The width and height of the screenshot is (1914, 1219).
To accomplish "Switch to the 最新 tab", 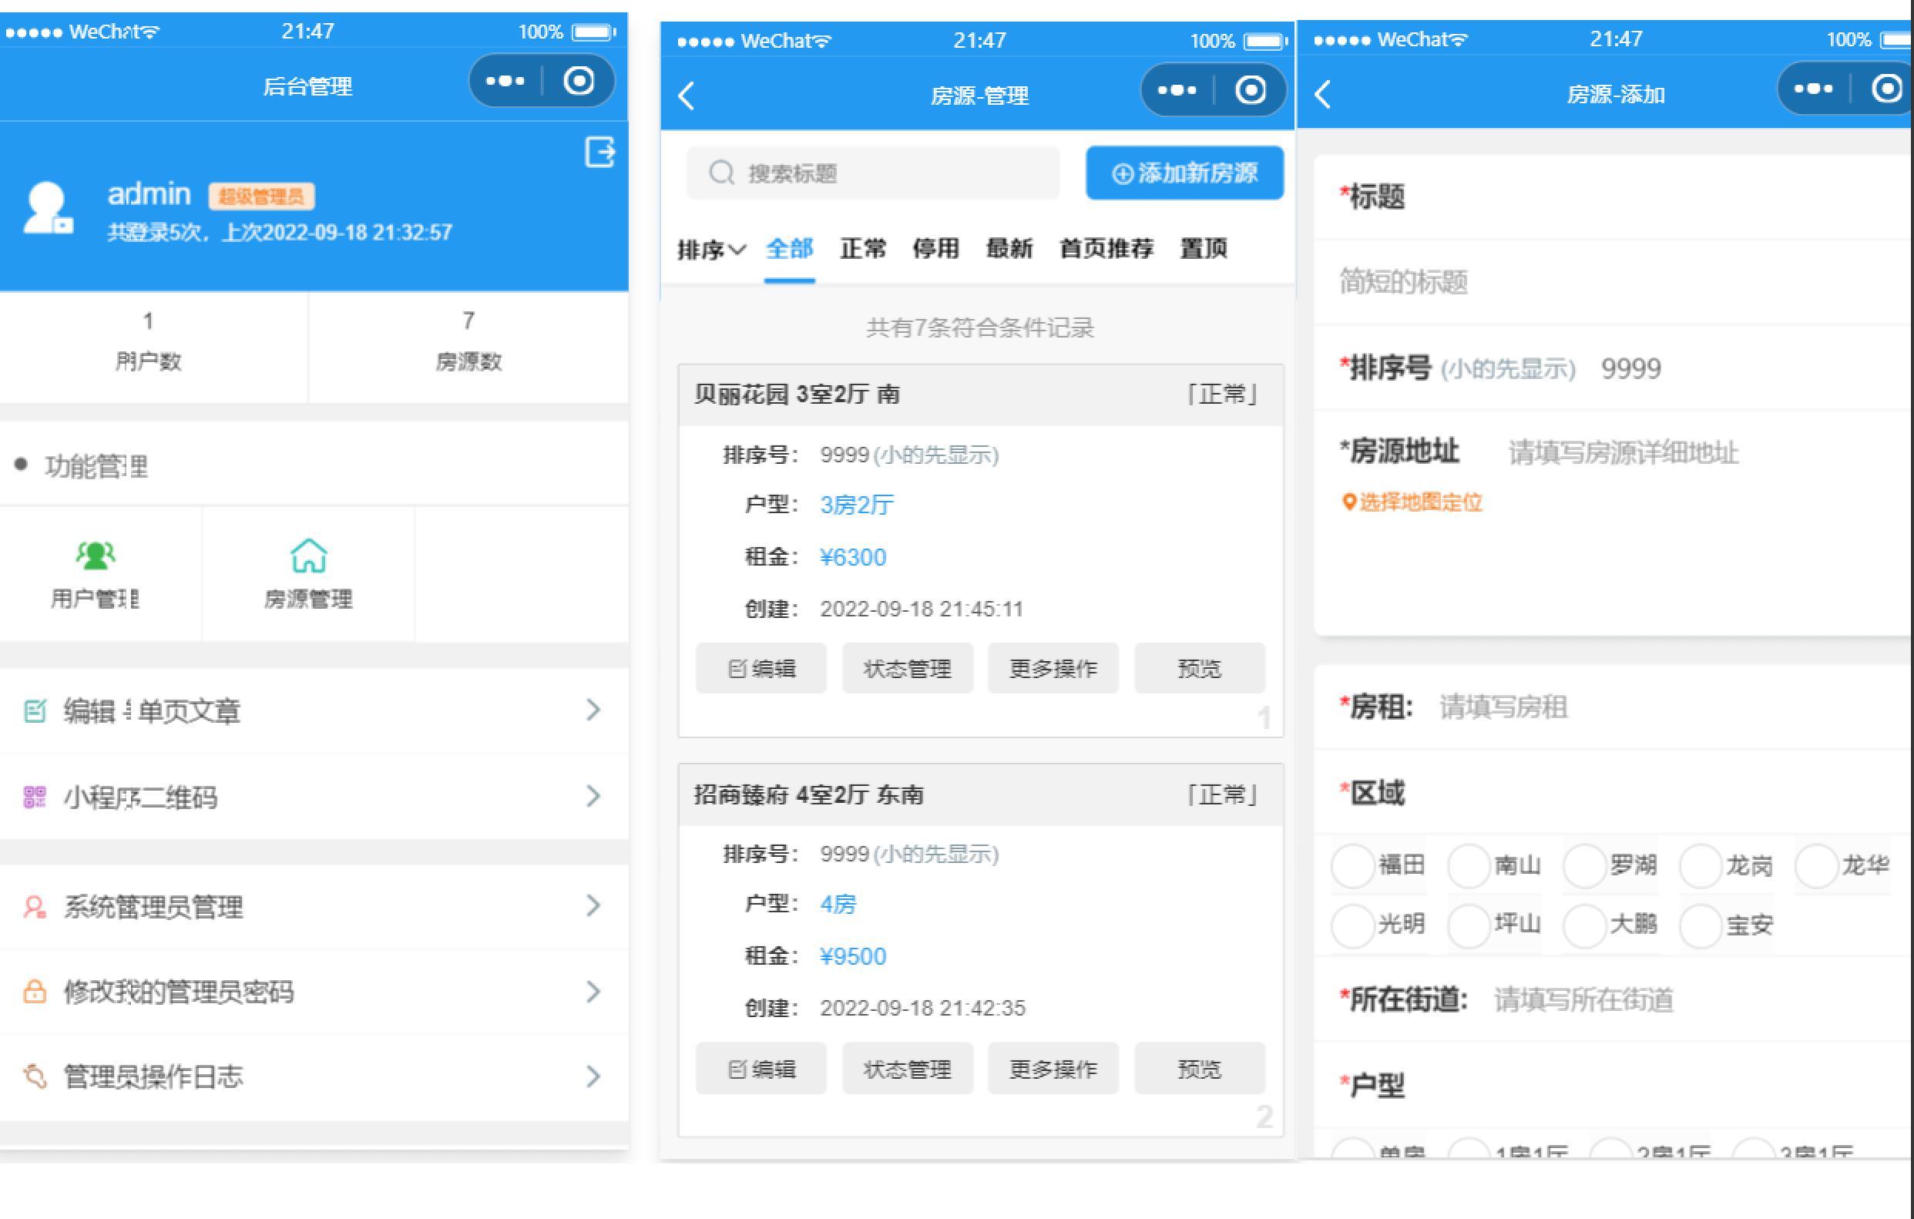I will coord(1009,249).
